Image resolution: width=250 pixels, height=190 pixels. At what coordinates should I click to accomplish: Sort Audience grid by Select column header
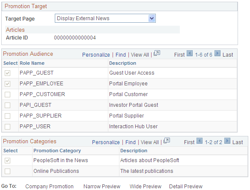pyautogui.click(x=11, y=63)
